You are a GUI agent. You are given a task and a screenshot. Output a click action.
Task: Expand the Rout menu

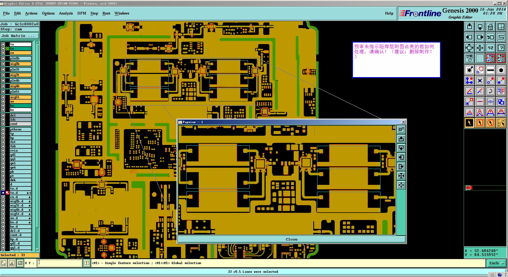[106, 13]
